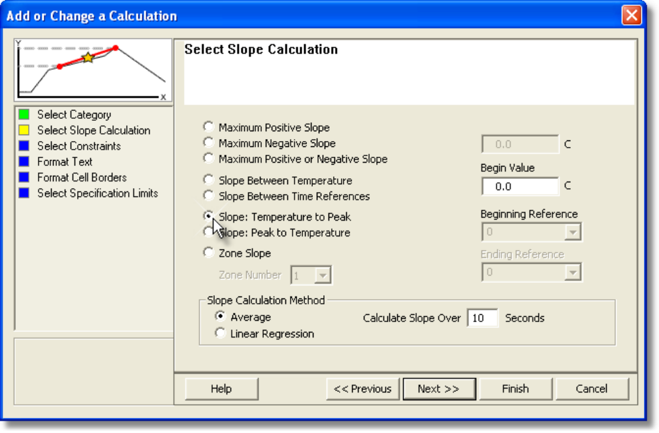This screenshot has width=659, height=433.
Task: Click the yellow Select Slope Calculation square
Action: pyautogui.click(x=24, y=131)
